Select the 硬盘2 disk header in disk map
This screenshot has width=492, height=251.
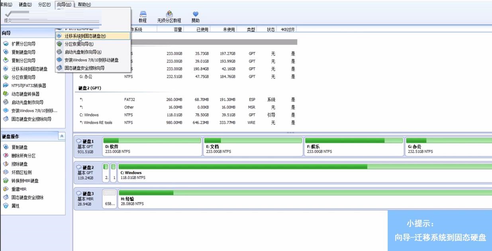pos(88,173)
